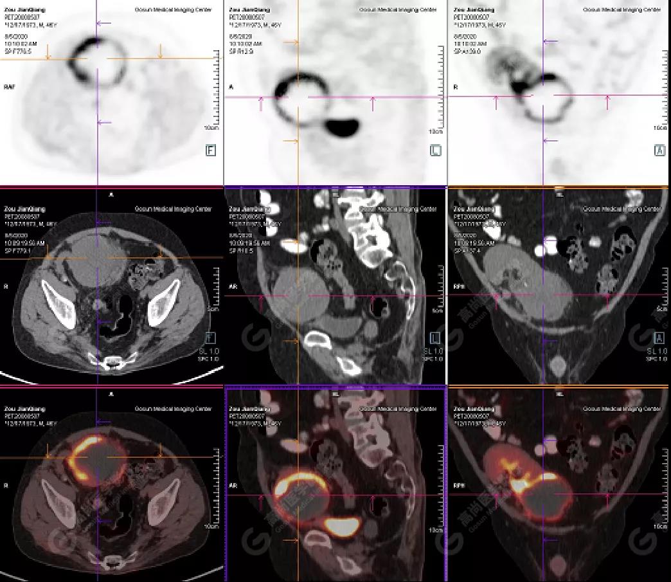This screenshot has height=582, width=671.
Task: Select the A orientation marker in coronal CT pane
Action: [x=659, y=338]
